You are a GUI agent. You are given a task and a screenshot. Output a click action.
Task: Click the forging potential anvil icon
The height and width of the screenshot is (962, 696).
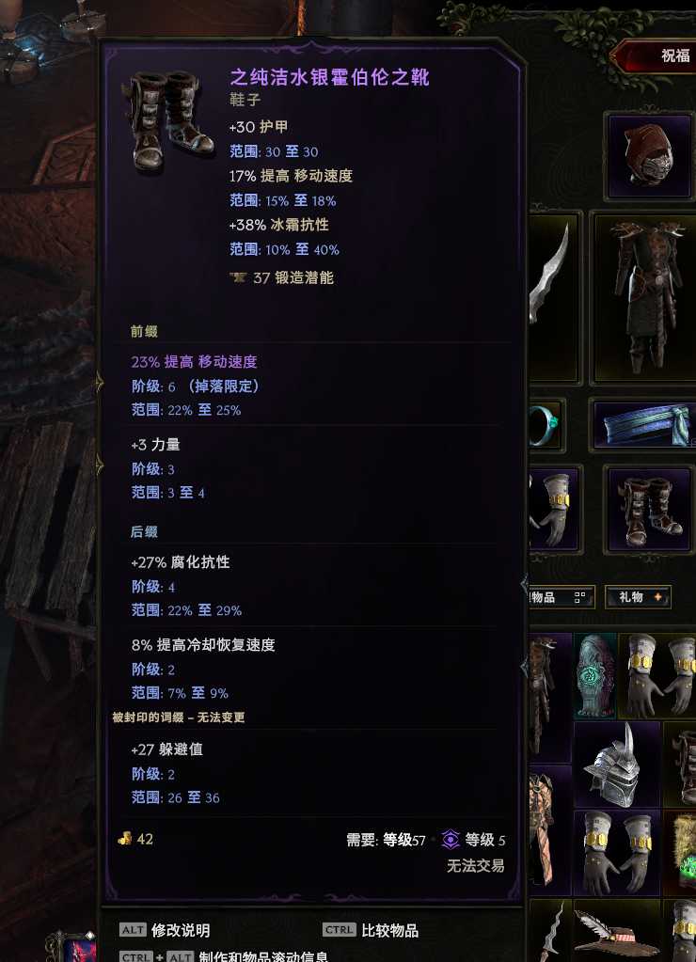click(238, 278)
